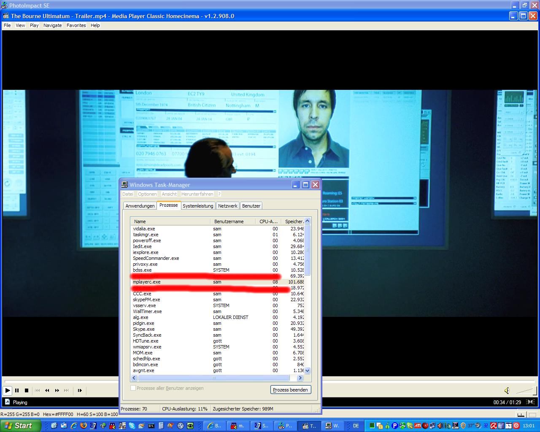Select the avgnt.exe process row
Screen dimensions: 540x432
pos(218,370)
